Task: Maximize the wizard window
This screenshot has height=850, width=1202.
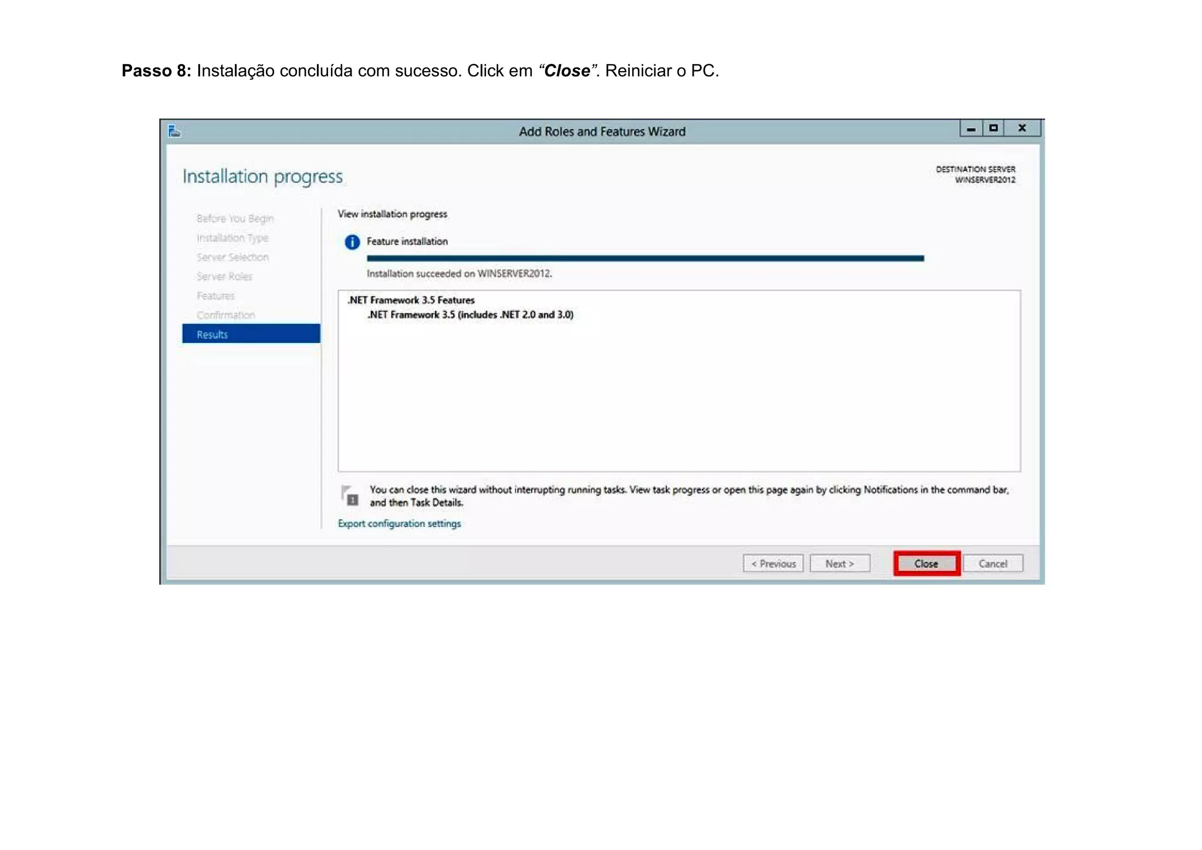Action: (x=994, y=129)
